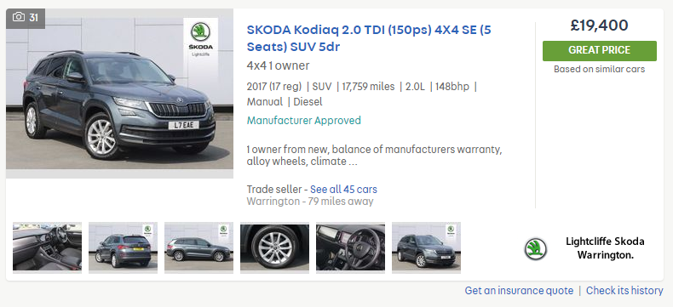Click Get an insurance quote link
The image size is (673, 307).
(x=519, y=291)
